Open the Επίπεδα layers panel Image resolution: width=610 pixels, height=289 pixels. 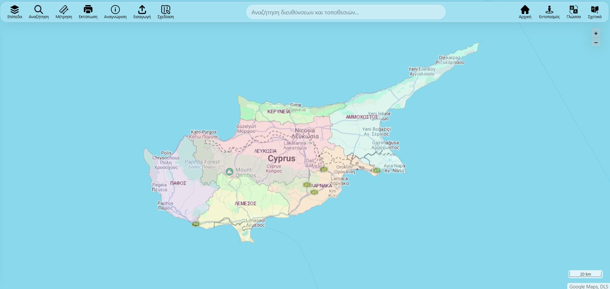(15, 12)
